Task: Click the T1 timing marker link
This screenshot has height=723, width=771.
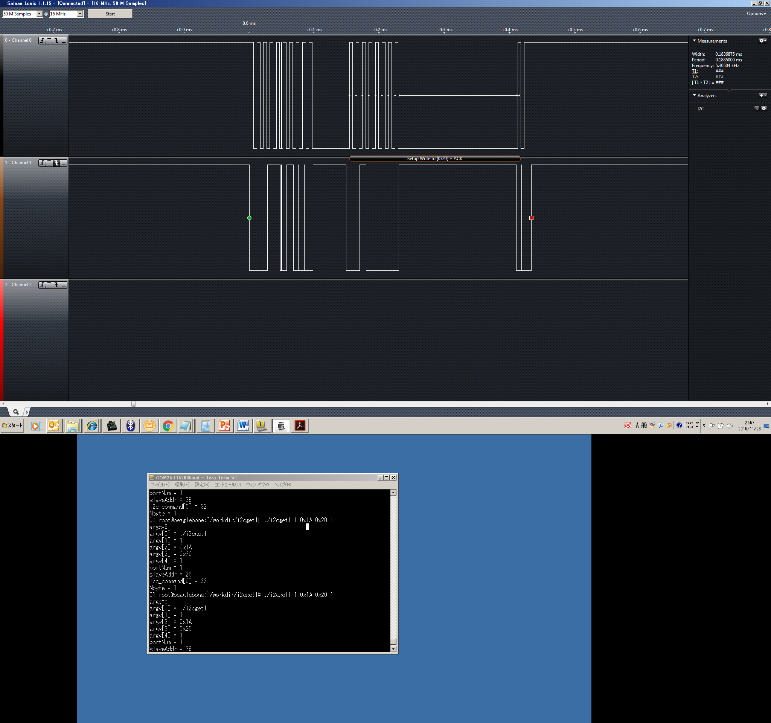Action: tap(694, 71)
